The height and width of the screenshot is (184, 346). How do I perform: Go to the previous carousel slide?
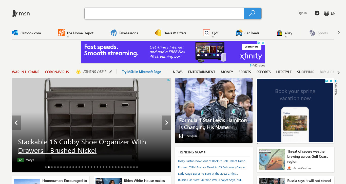coord(16,123)
